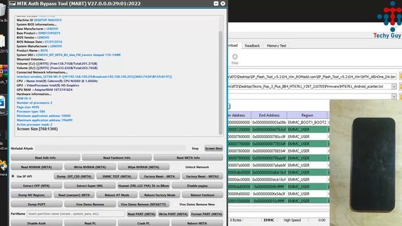The width and height of the screenshot is (402, 226).
Task: Click the Stop icon in SP Flash Tool
Action: tap(234, 58)
